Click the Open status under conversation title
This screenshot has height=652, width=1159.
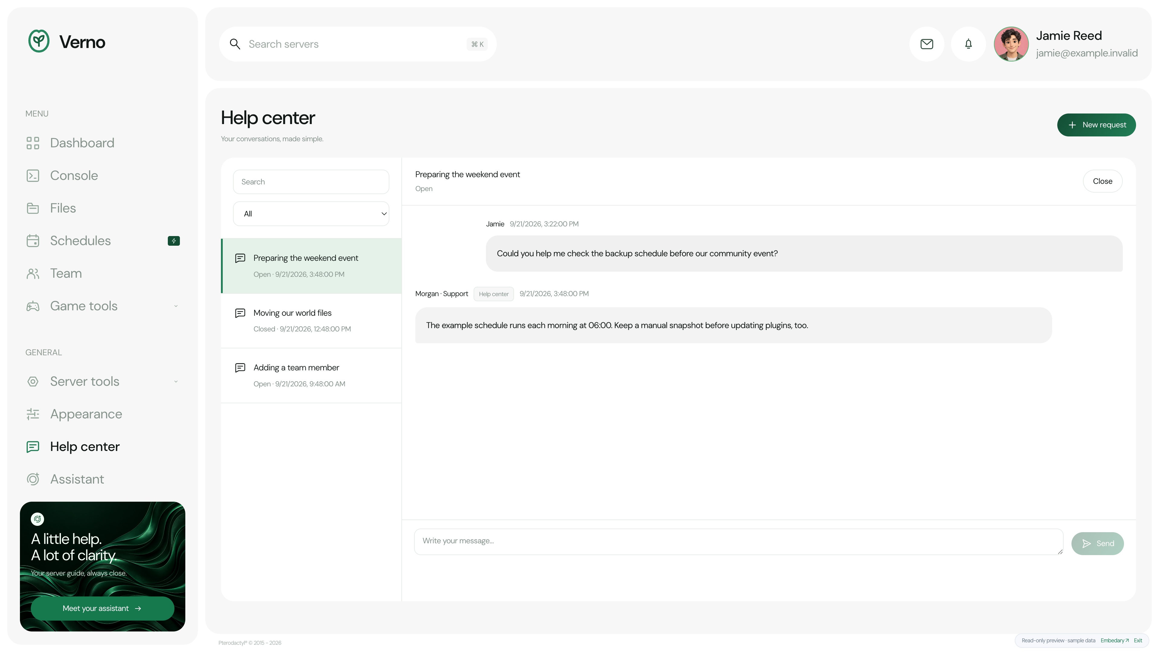coord(424,189)
